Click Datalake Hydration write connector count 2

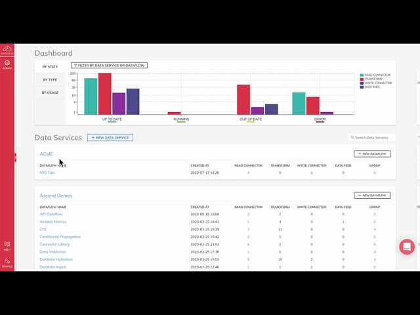pos(312,259)
